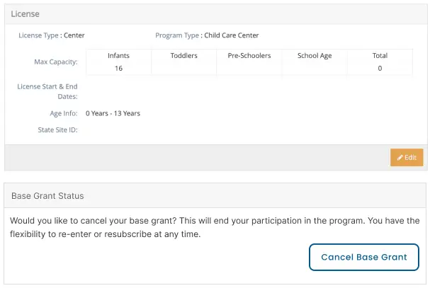Image resolution: width=430 pixels, height=288 pixels.
Task: Select the Center license type value
Action: (x=74, y=35)
